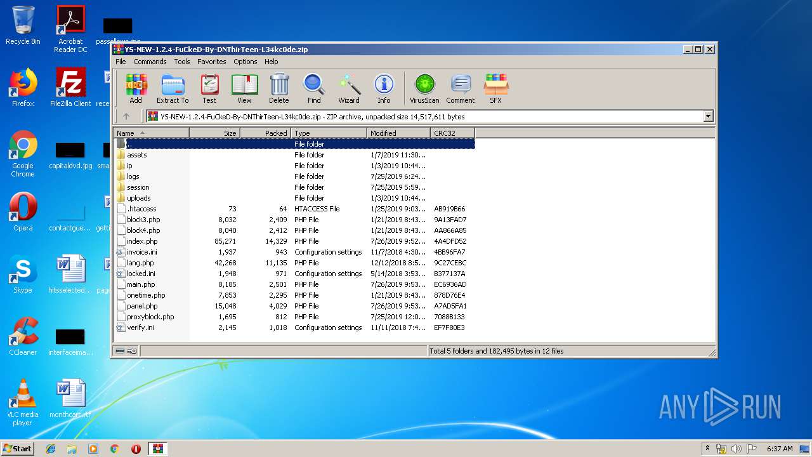Start VirusScan on the archive
The width and height of the screenshot is (812, 457).
(x=424, y=88)
